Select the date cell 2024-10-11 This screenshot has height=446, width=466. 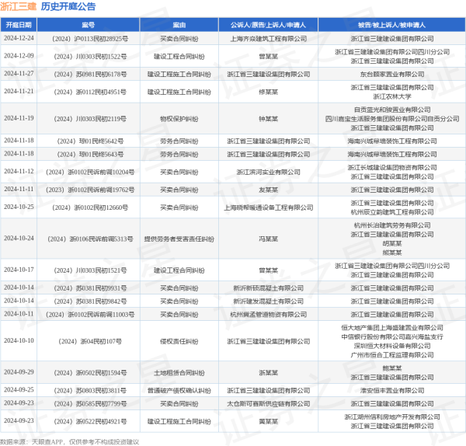[x=19, y=314]
